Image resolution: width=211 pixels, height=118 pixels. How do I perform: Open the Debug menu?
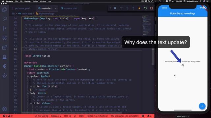tap(36, 1)
